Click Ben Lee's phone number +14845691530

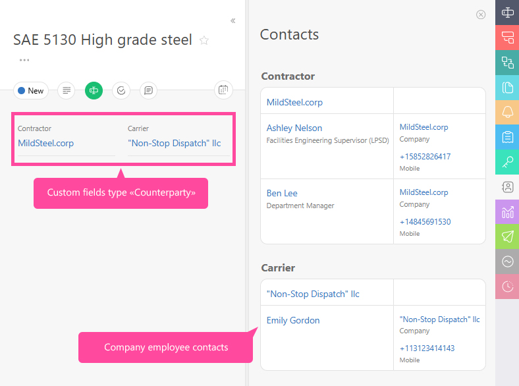(425, 222)
